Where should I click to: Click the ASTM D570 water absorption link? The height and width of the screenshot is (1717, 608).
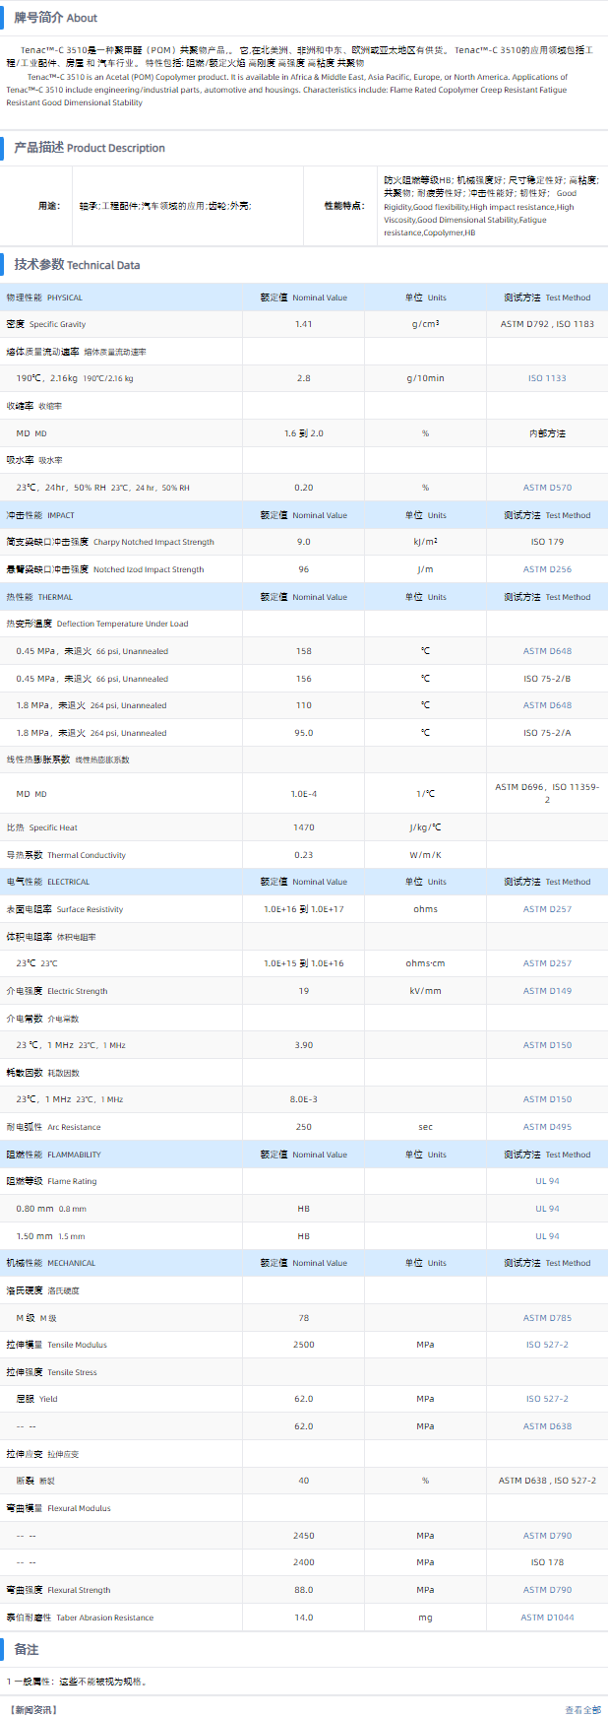547,488
